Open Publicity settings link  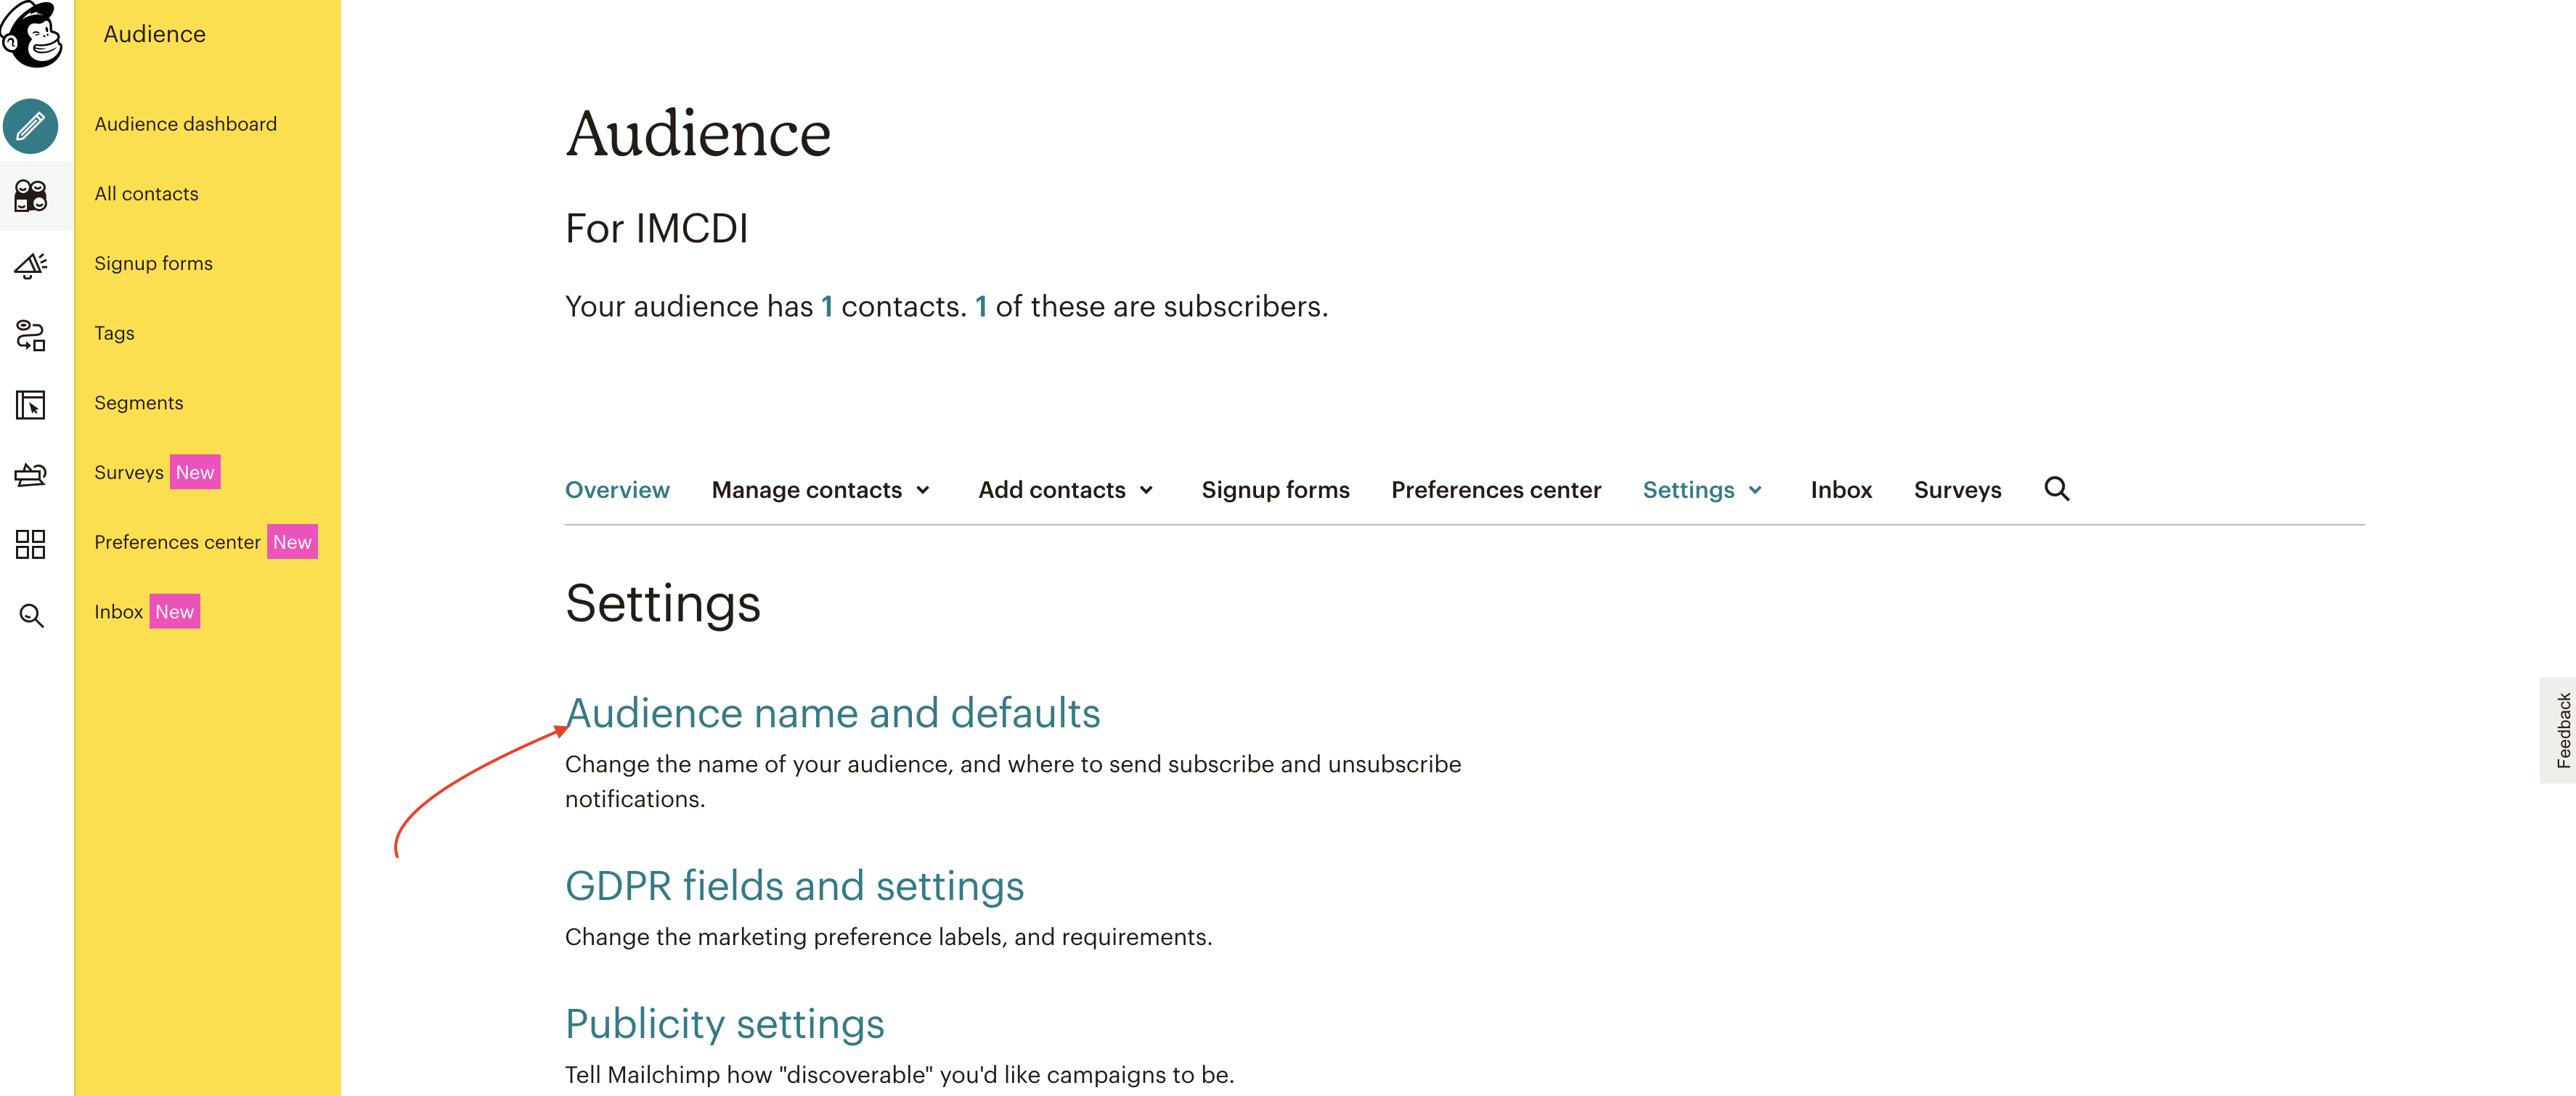(x=724, y=1024)
